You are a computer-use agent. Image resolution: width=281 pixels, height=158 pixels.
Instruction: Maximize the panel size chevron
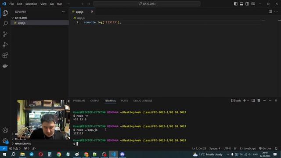[x=270, y=101]
